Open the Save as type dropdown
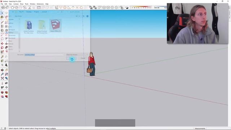The height and width of the screenshot is (130, 231). pyautogui.click(x=77, y=55)
